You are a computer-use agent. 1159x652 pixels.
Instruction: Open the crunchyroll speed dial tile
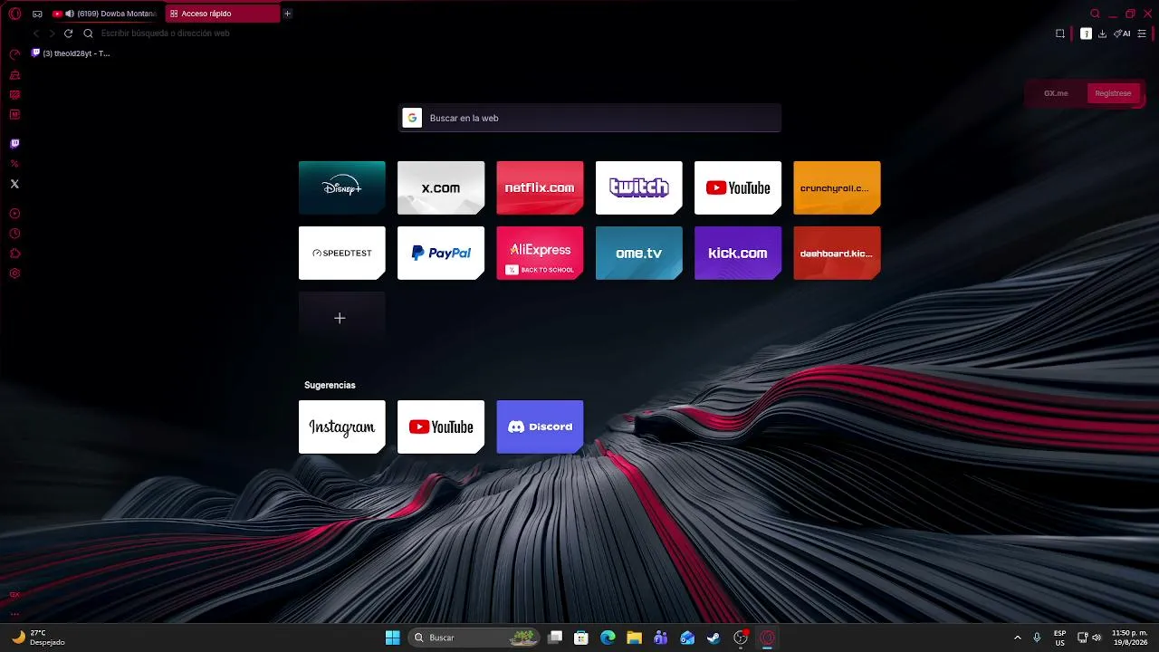[837, 187]
